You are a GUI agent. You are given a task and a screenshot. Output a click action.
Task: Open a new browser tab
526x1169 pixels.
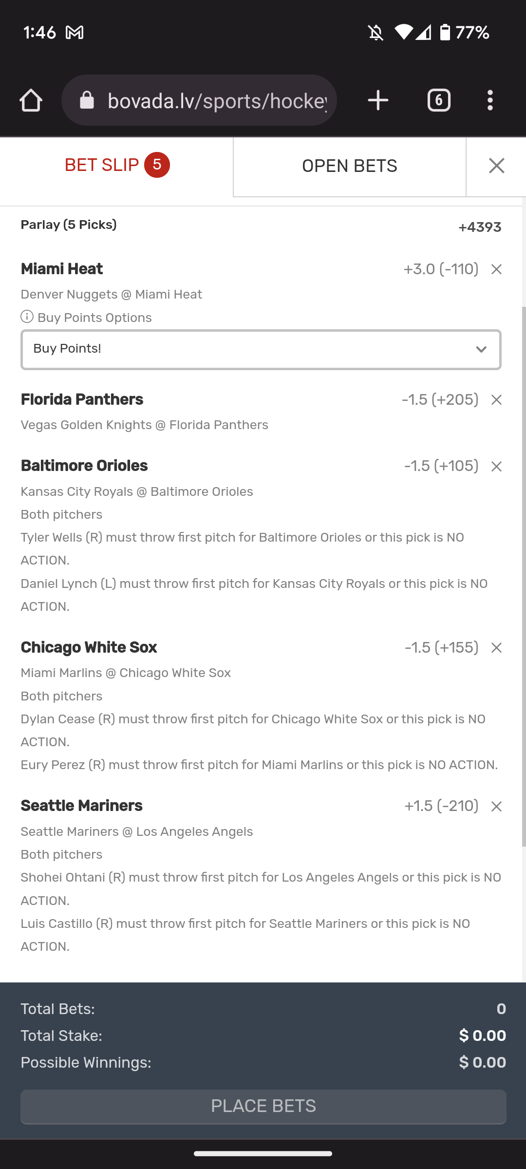click(378, 101)
